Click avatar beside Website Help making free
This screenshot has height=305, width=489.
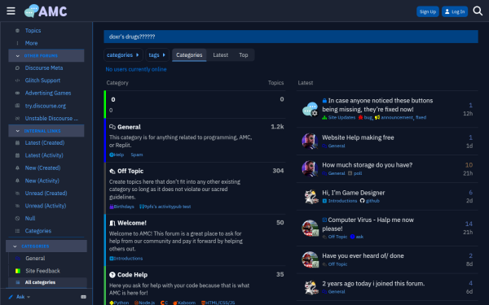[310, 141]
